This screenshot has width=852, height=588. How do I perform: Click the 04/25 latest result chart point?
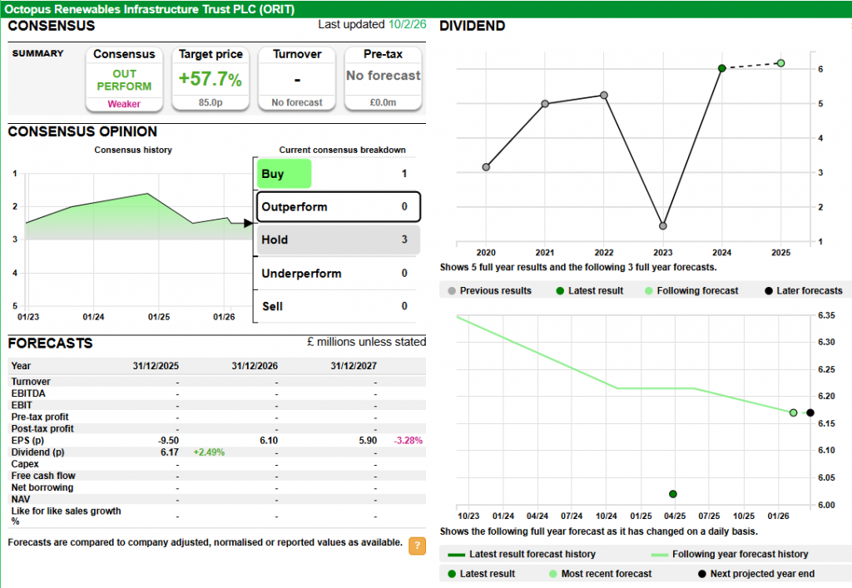click(673, 494)
